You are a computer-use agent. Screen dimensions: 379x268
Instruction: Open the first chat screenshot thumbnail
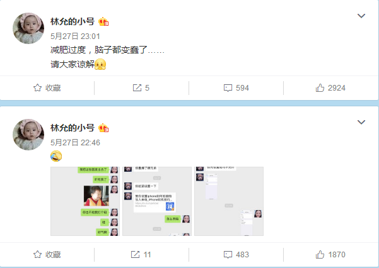[x=85, y=201]
